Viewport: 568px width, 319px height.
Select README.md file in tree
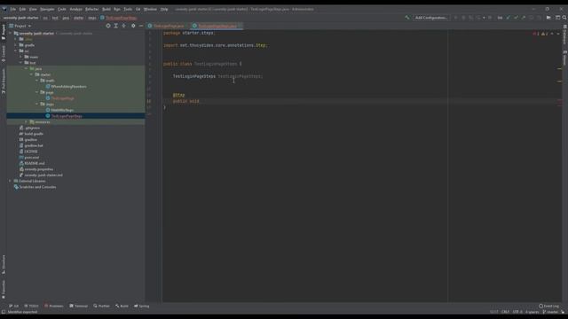click(32, 163)
